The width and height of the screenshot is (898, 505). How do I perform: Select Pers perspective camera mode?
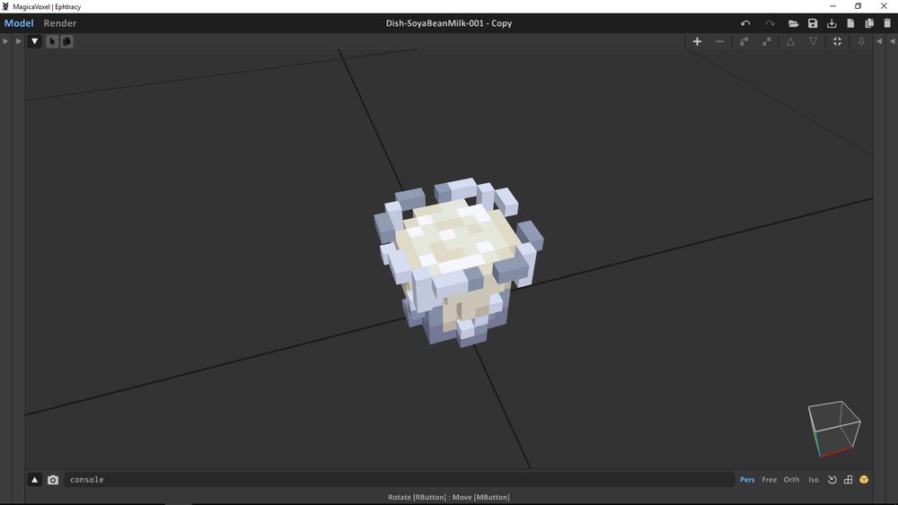tap(747, 480)
